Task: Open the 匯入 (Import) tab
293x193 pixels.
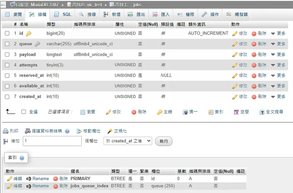Action: coord(161,14)
